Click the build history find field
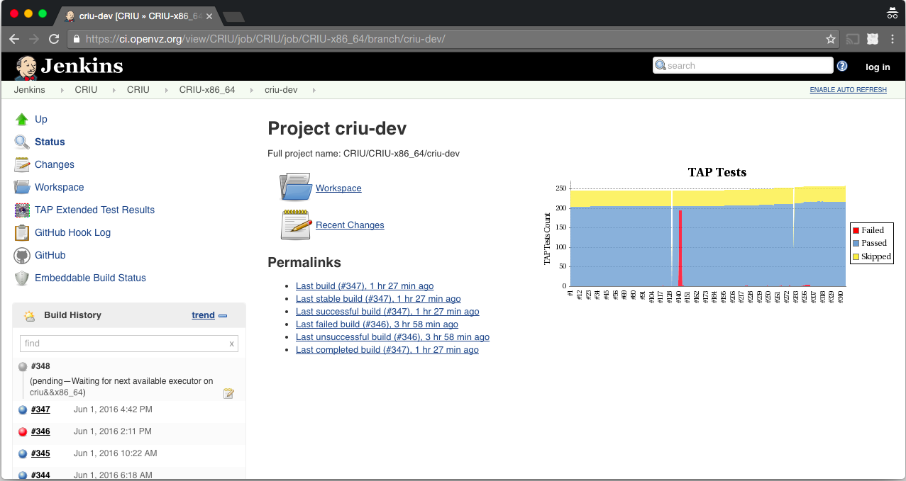 click(124, 344)
